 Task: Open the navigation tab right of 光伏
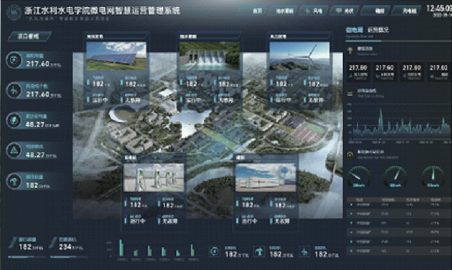[x=376, y=11]
